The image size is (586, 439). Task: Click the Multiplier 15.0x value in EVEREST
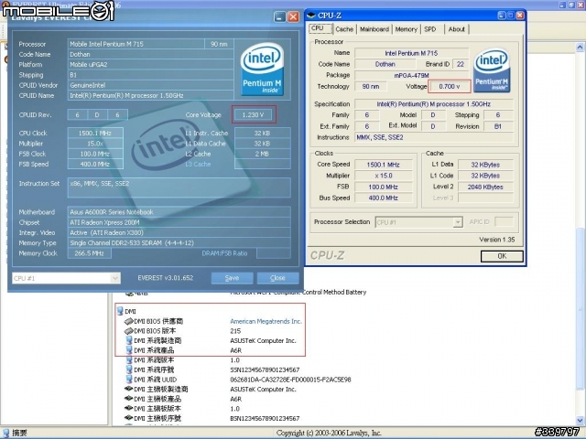coord(95,144)
